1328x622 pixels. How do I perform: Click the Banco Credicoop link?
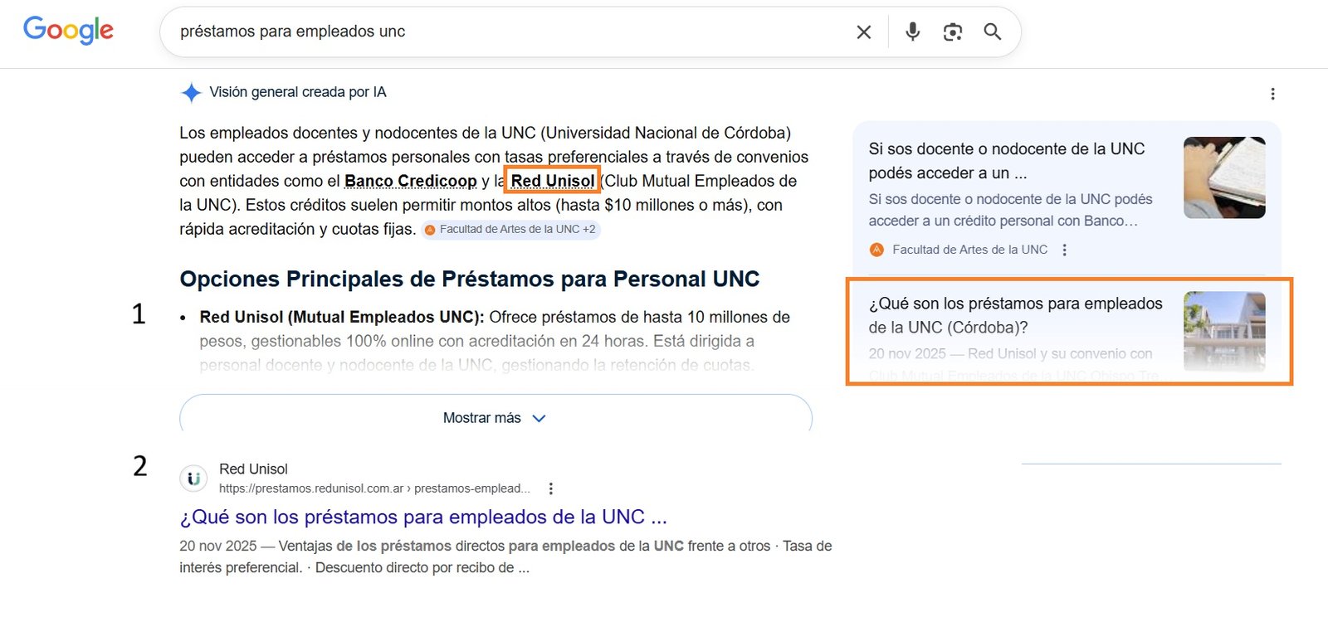[410, 181]
